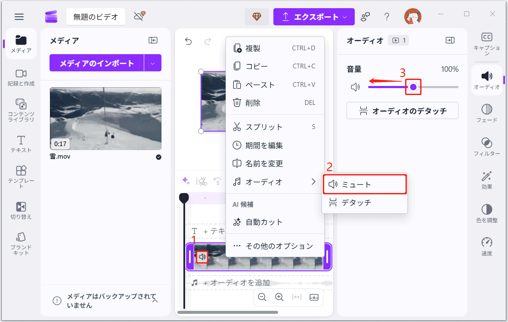Open the エクスポート dropdown chevron
Image resolution: width=508 pixels, height=322 pixels.
click(x=345, y=17)
